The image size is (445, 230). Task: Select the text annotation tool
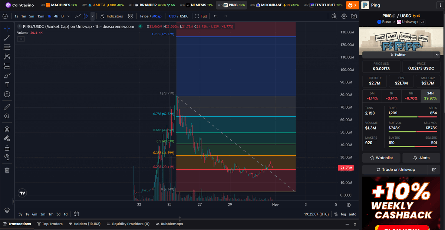coord(7,85)
